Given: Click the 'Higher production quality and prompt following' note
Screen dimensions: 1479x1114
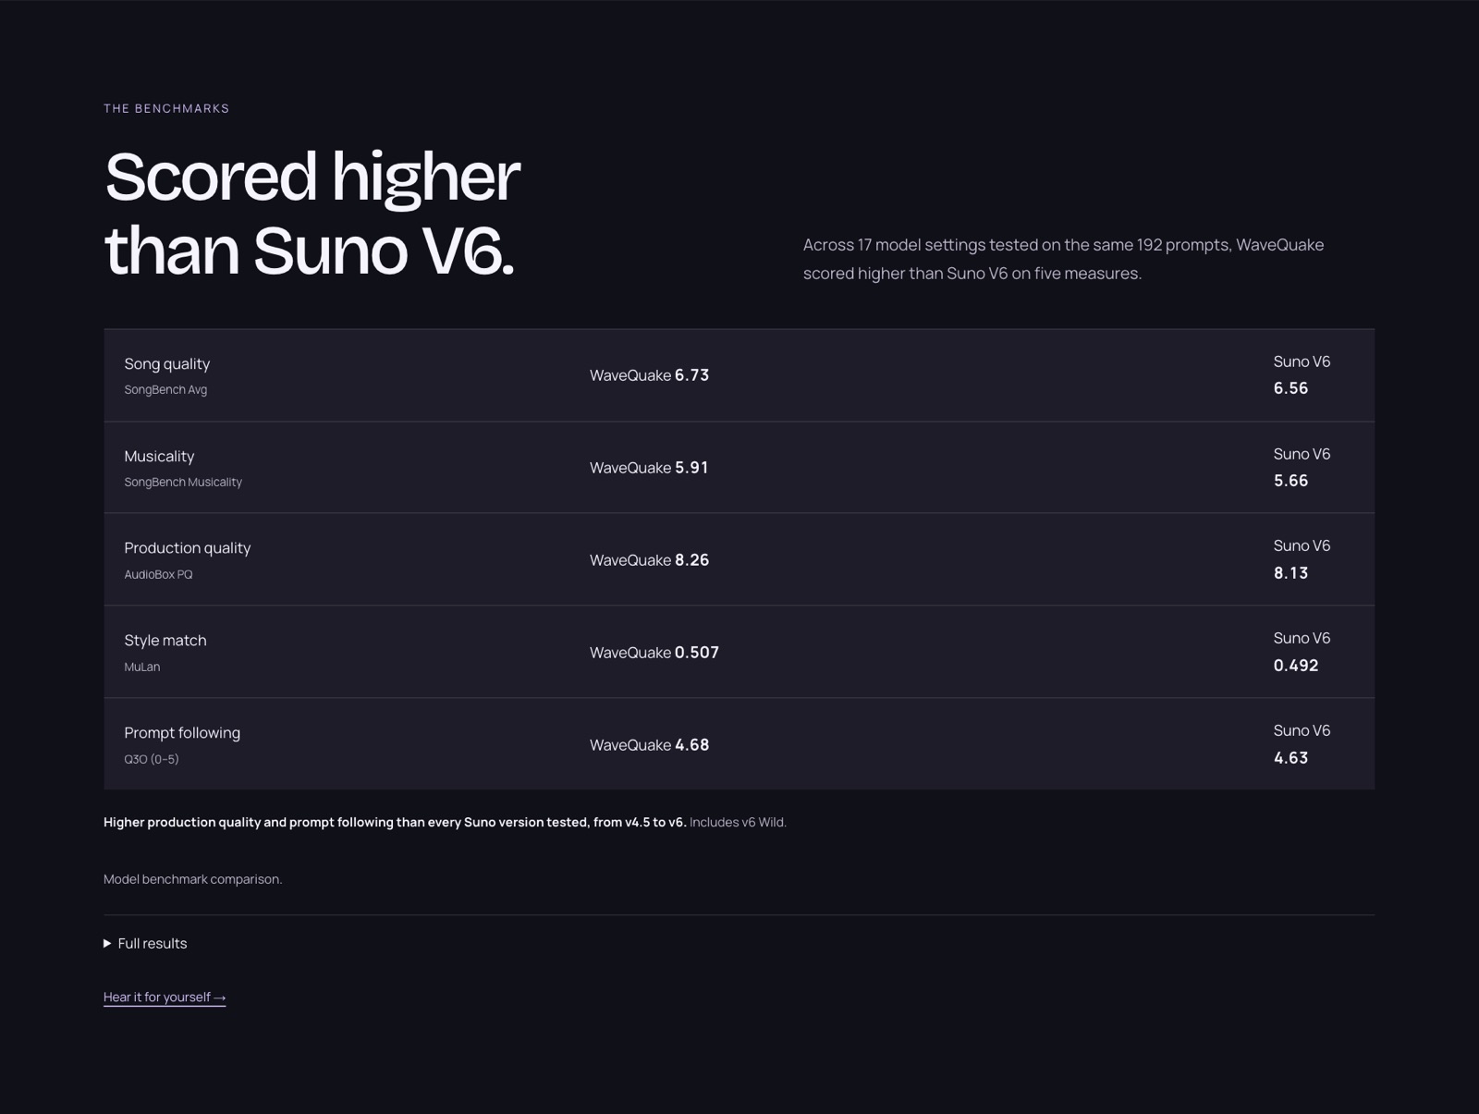Looking at the screenshot, I should [445, 822].
